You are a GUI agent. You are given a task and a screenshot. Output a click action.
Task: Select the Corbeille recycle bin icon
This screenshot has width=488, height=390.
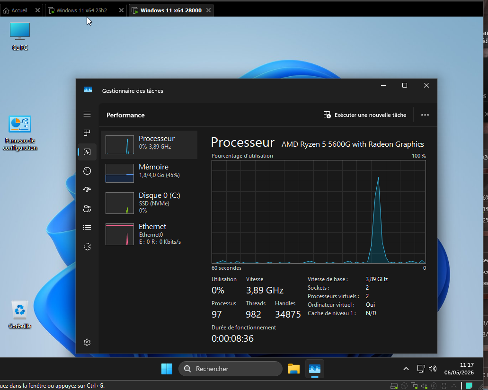click(19, 315)
